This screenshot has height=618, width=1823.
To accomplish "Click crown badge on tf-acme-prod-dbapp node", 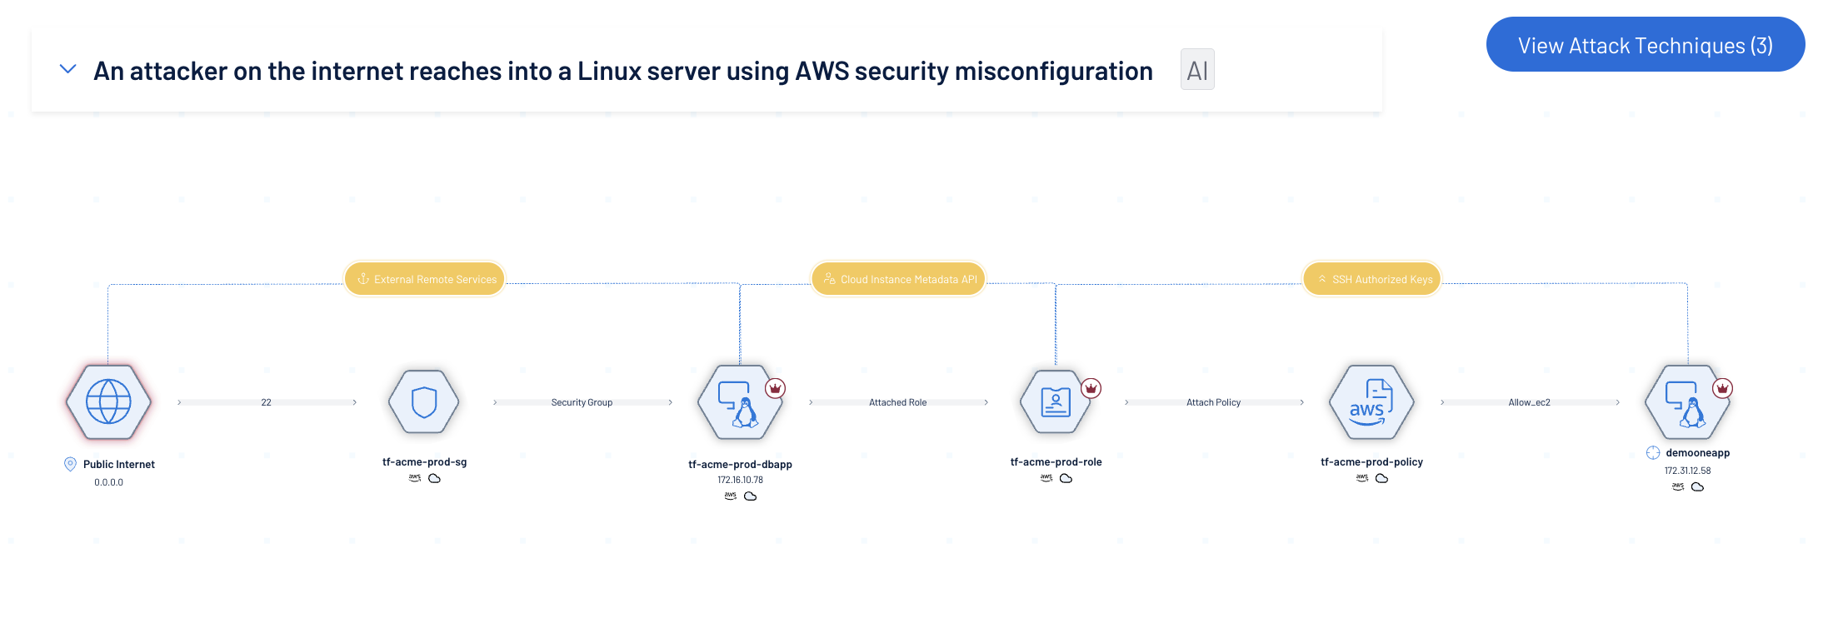I will point(776,388).
